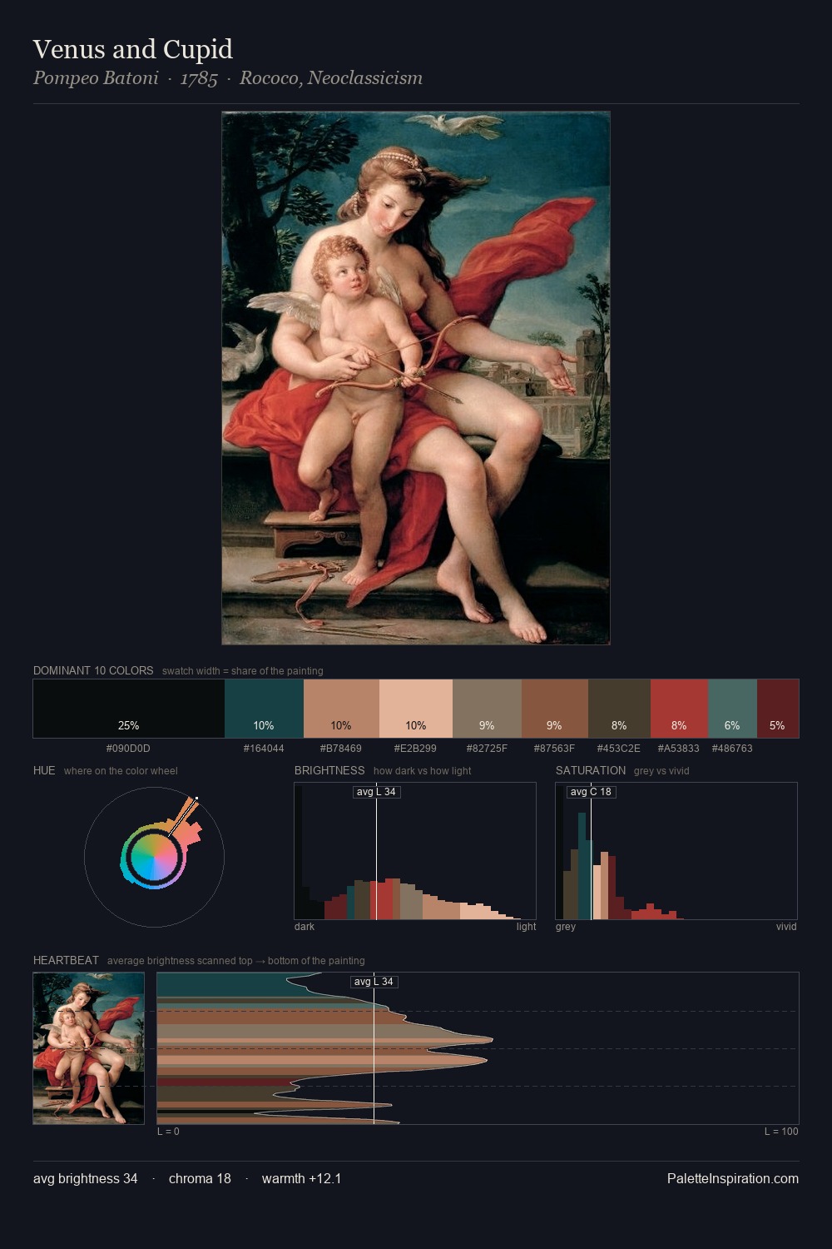Click hex code '#82725F' label
This screenshot has width=832, height=1249.
pos(487,749)
